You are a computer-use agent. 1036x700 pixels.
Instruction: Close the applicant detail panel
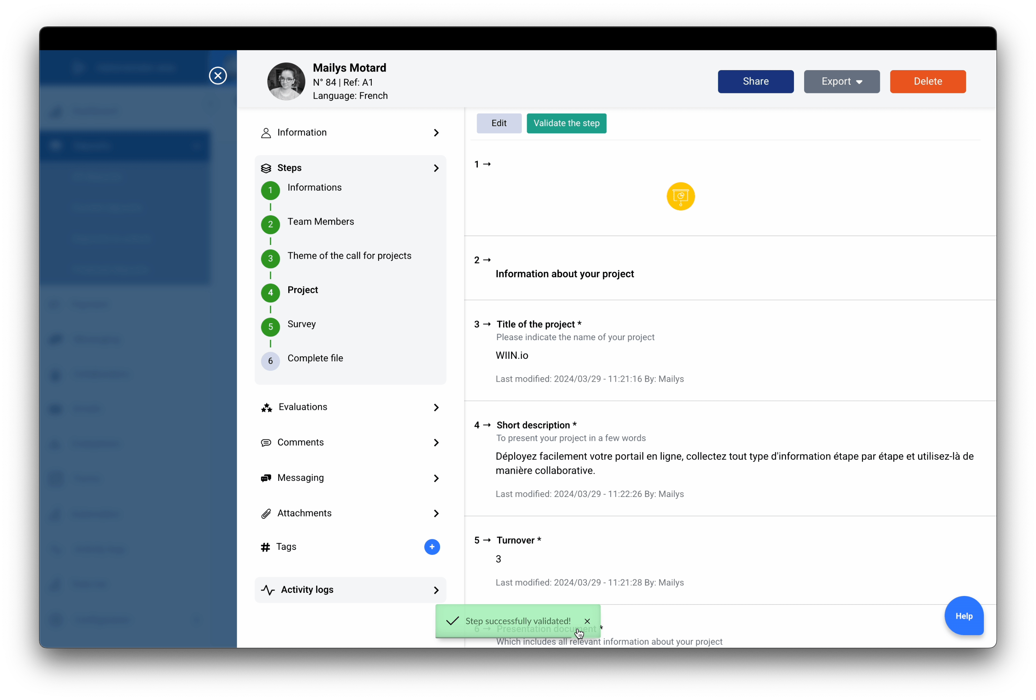(x=217, y=75)
